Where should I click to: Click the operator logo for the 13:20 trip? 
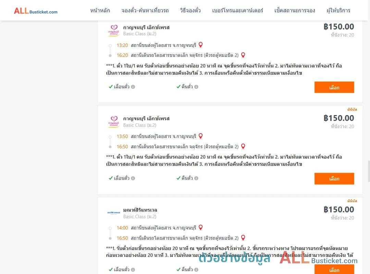(x=114, y=30)
